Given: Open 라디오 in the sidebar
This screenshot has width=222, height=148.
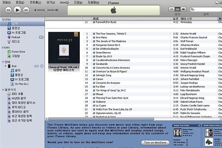Looking at the screenshot, I should tap(16, 42).
